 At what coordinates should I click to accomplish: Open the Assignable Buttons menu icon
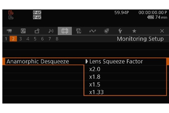tap(106, 31)
